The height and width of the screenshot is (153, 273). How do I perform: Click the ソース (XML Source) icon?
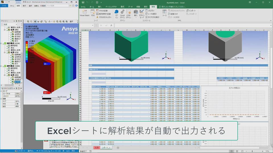point(164,13)
